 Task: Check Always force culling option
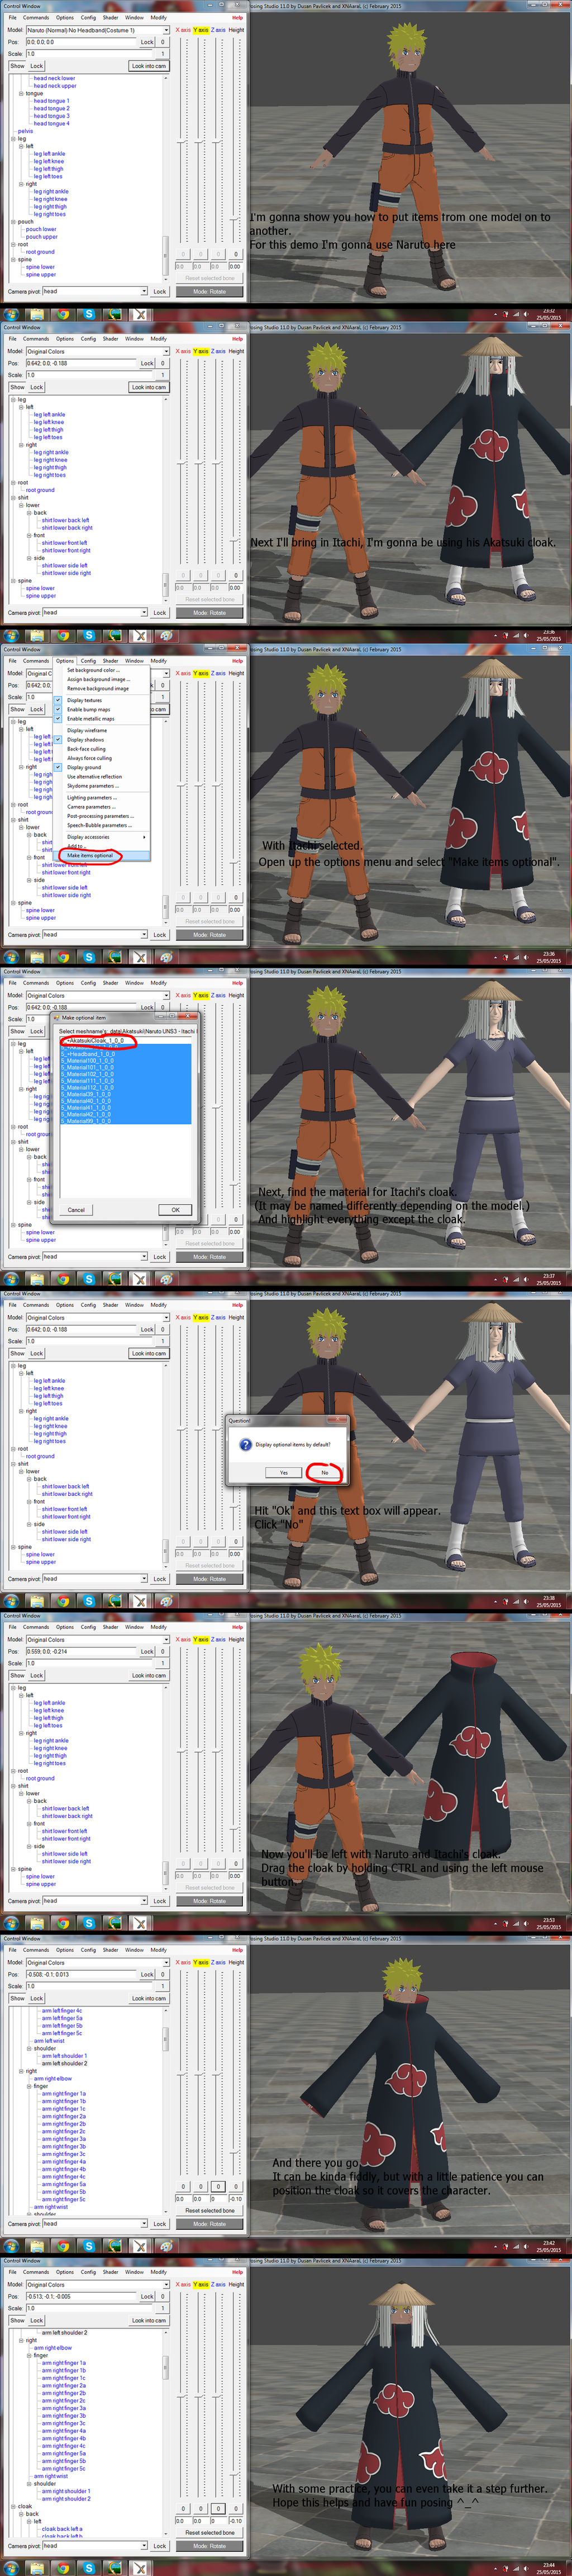(89, 758)
